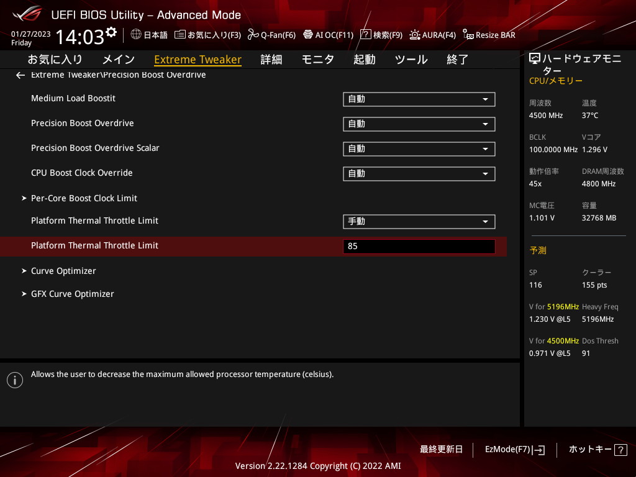Click DRAM frequency value 4800 MHz
Screen dimensions: 636x477
(599, 184)
